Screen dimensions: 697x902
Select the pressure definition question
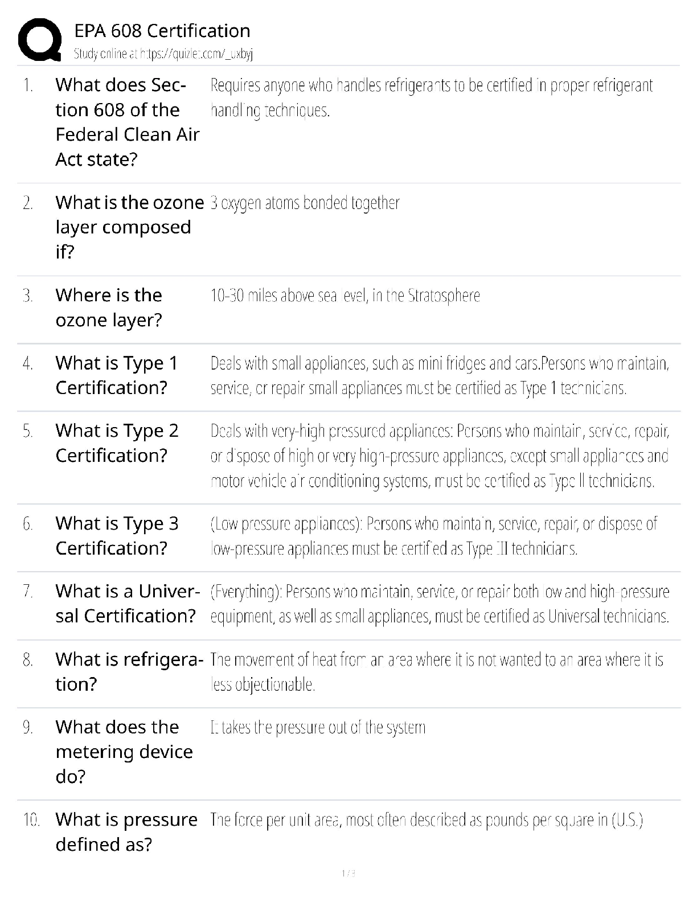tap(126, 832)
